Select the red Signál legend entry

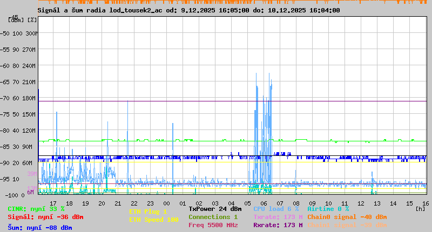tap(45, 217)
